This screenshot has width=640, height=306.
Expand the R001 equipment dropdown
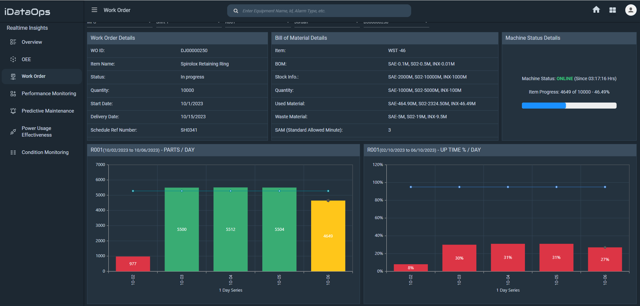click(258, 22)
